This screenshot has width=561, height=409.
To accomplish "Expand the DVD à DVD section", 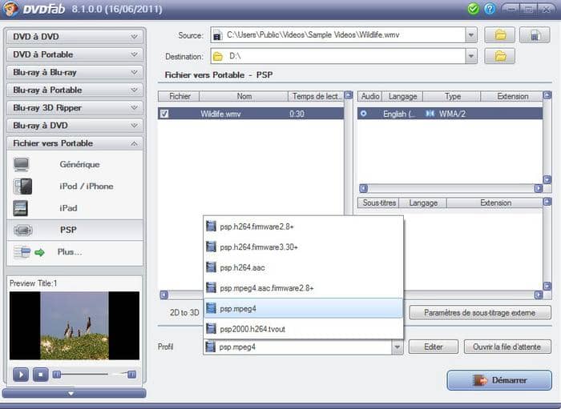I will pos(75,37).
